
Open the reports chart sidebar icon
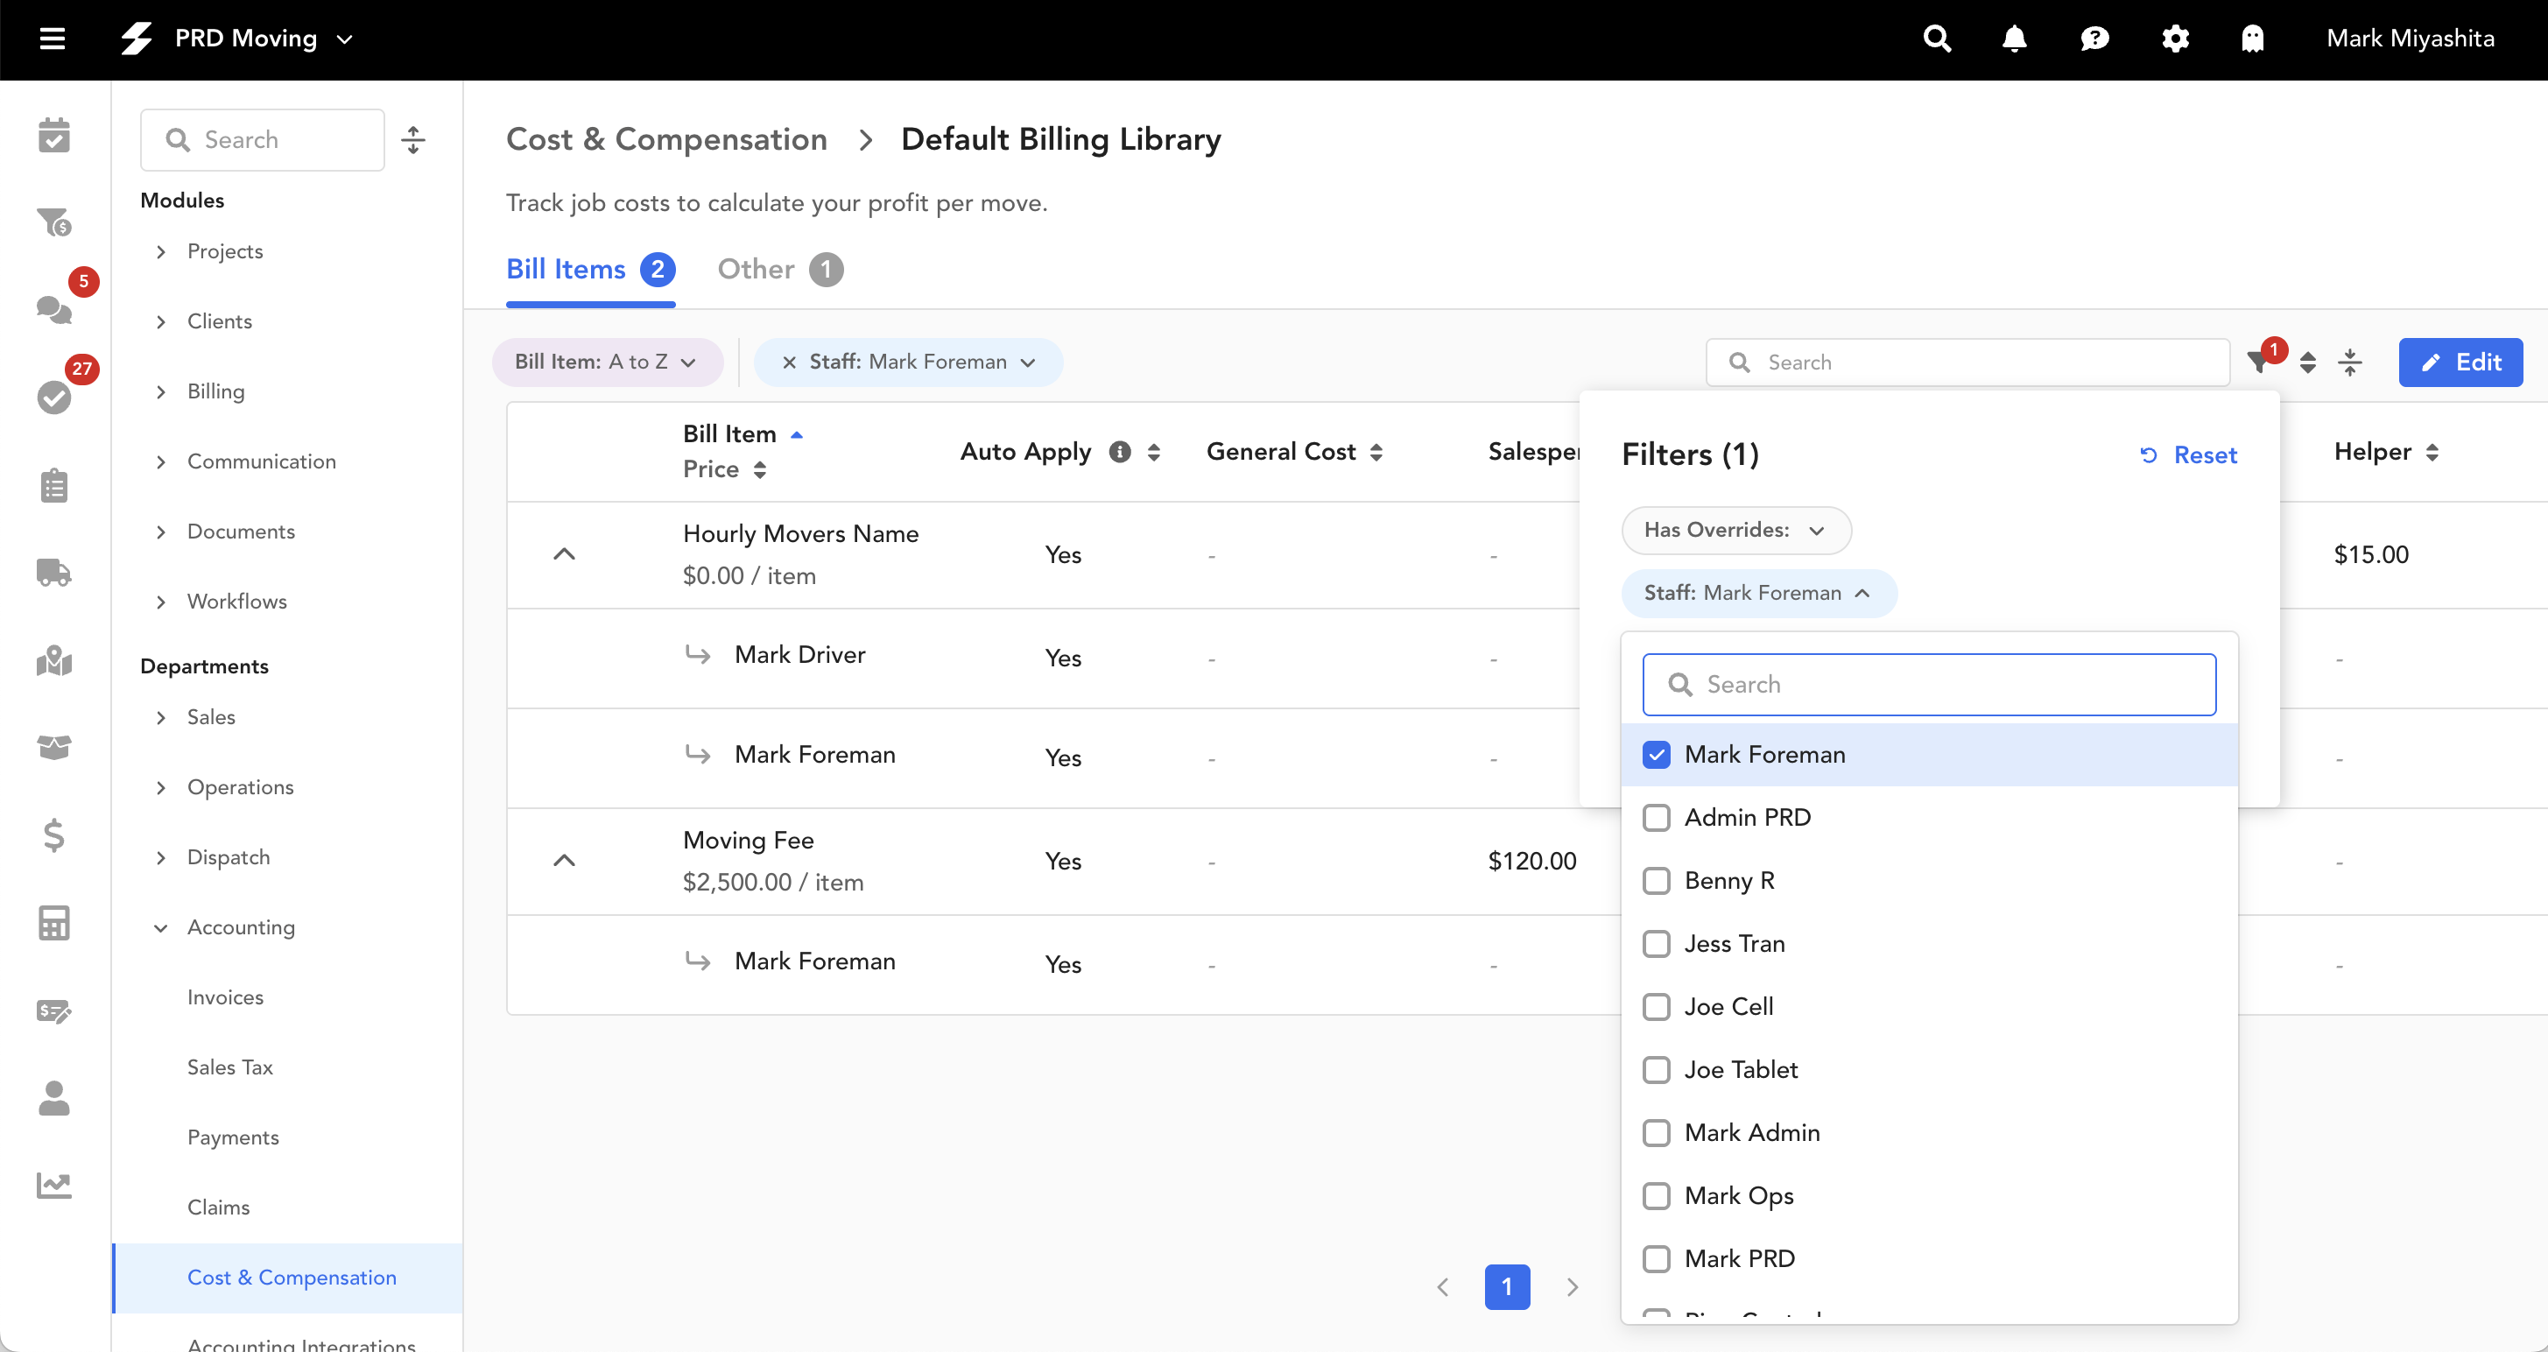[x=53, y=1185]
